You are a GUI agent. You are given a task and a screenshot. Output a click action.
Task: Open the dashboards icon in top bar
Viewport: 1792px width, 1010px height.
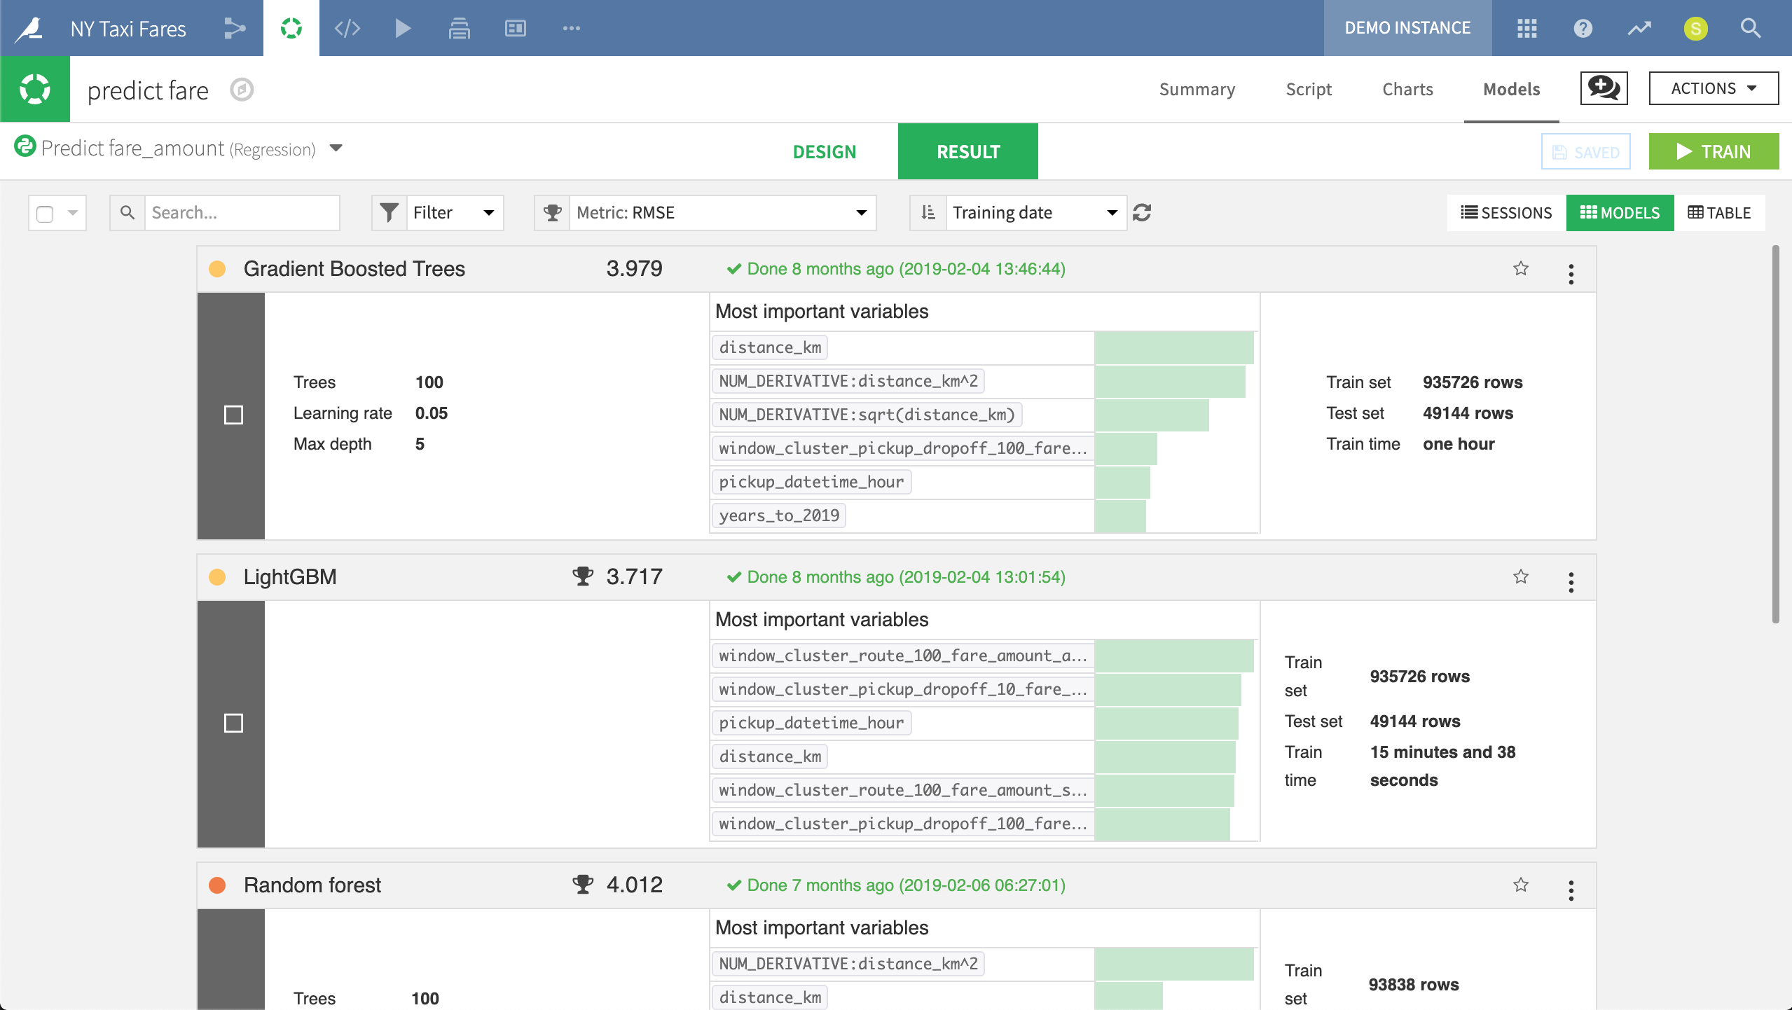pos(516,28)
